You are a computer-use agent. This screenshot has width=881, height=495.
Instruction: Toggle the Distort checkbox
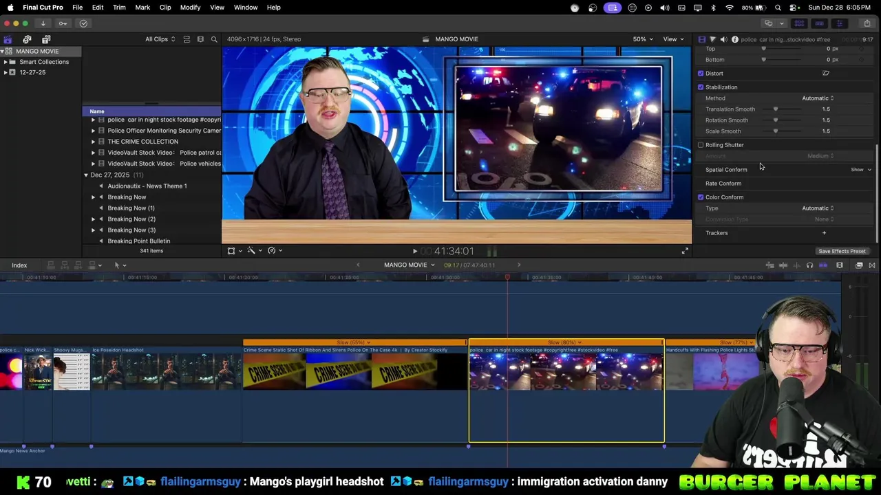coord(701,74)
